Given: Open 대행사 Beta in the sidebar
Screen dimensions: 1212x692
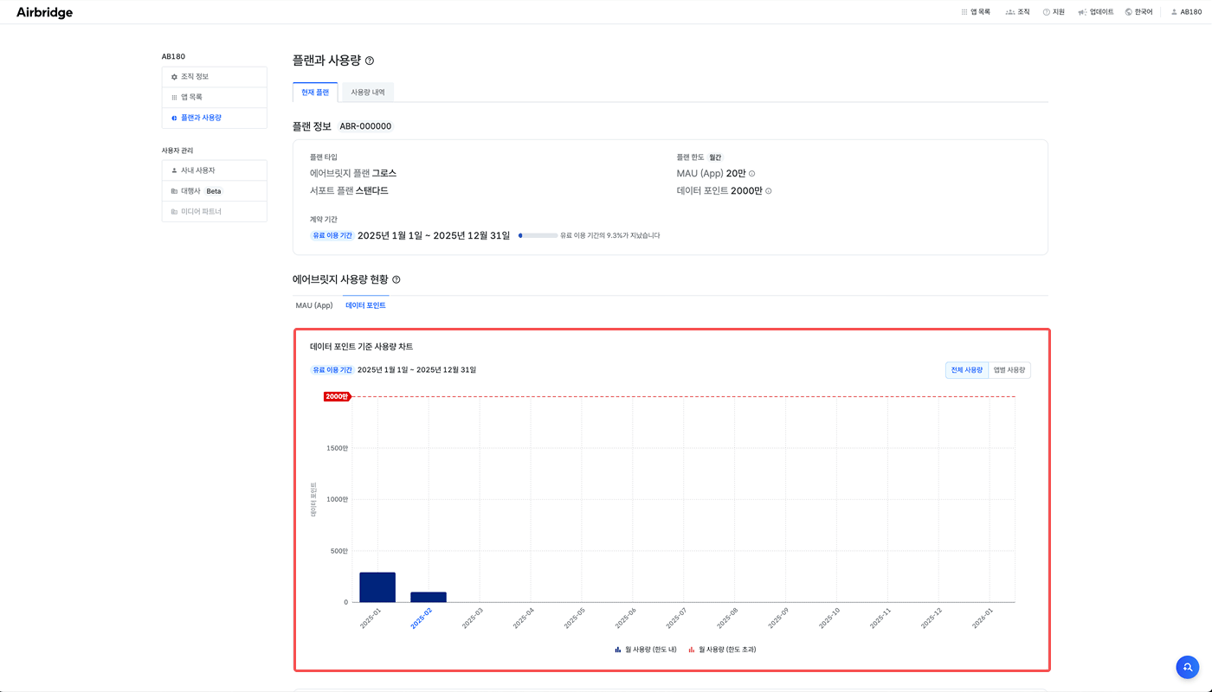Looking at the screenshot, I should click(x=214, y=191).
